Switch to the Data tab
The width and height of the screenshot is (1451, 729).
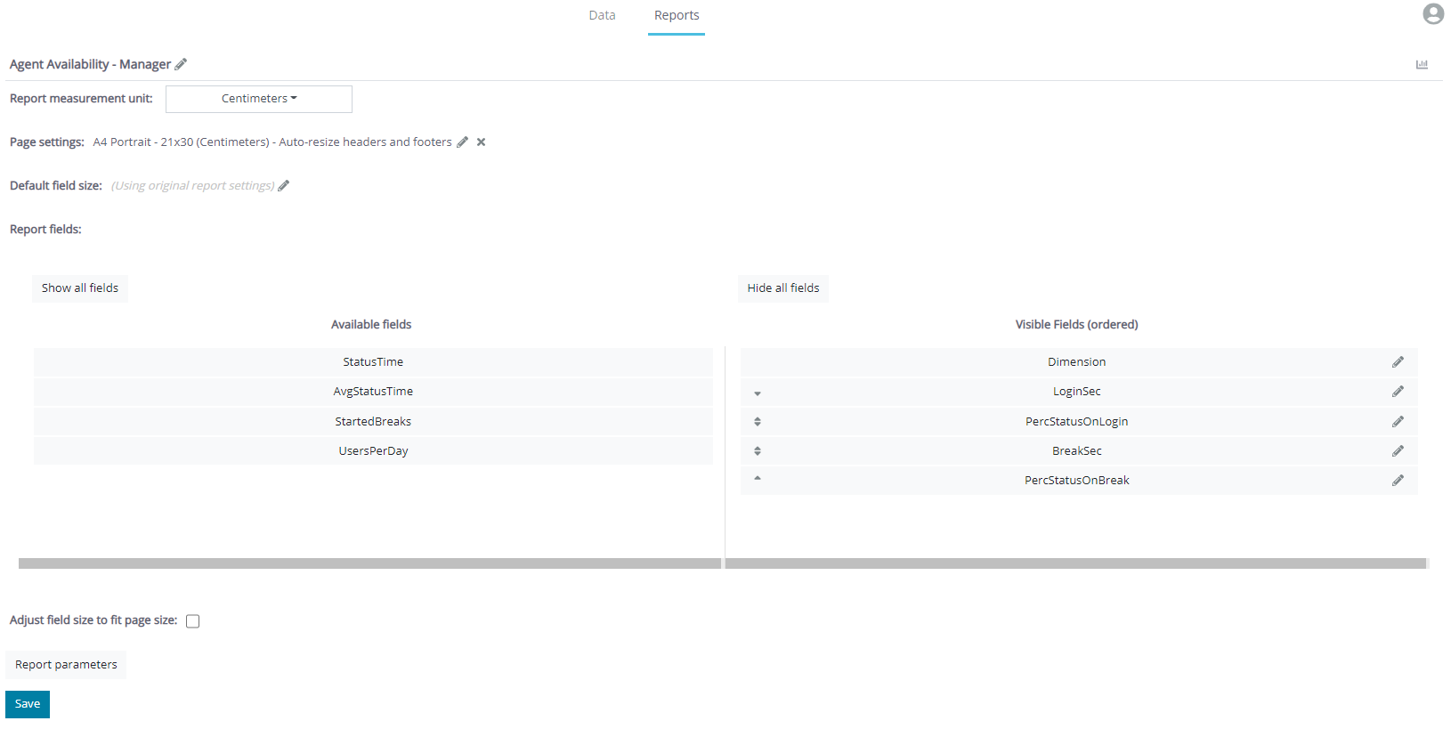[602, 15]
